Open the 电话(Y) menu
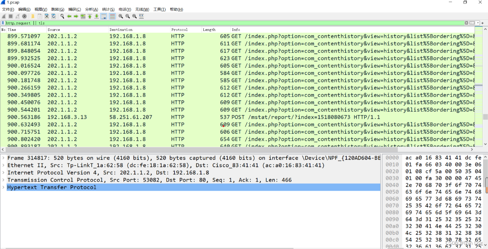This screenshot has height=249, width=488. coord(125,10)
